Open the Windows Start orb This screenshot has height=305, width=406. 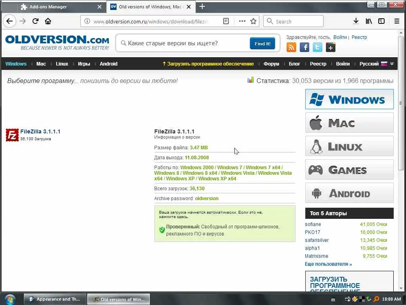pyautogui.click(x=10, y=299)
